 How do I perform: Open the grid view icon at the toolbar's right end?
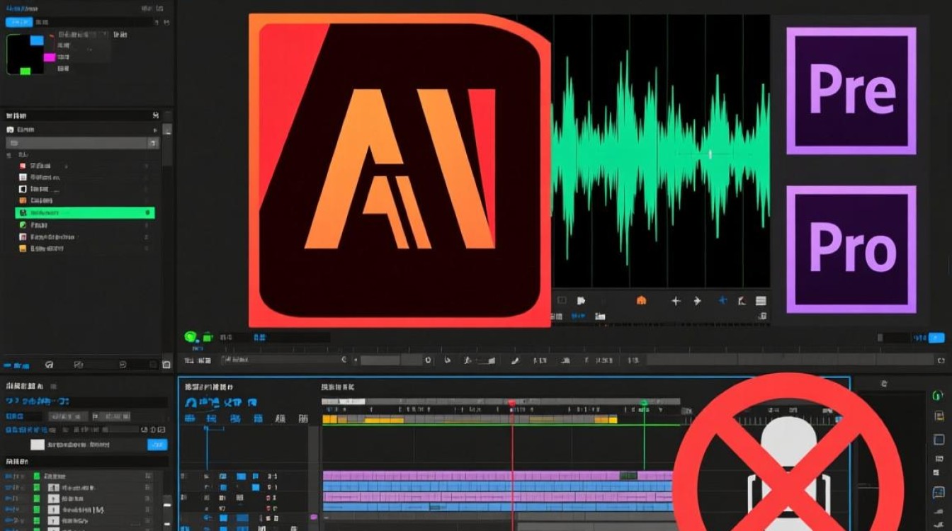[x=761, y=300]
